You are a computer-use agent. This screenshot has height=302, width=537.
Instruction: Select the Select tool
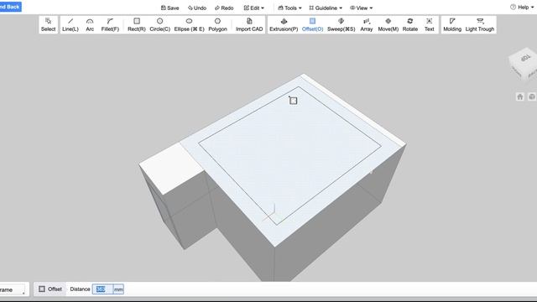pos(48,24)
